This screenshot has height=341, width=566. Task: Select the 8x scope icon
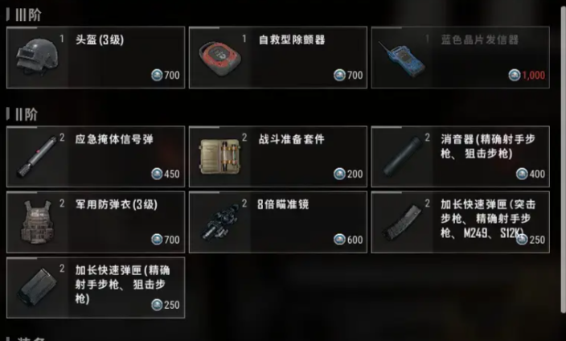click(220, 223)
